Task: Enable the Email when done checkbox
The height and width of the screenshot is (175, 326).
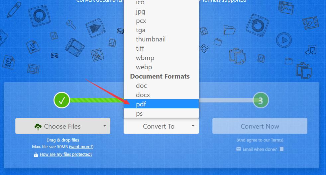Action: click(281, 149)
